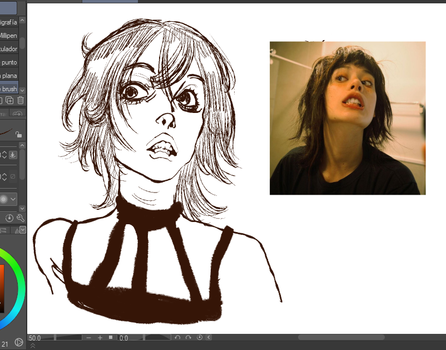Click the reference photo of the woman

[348, 117]
